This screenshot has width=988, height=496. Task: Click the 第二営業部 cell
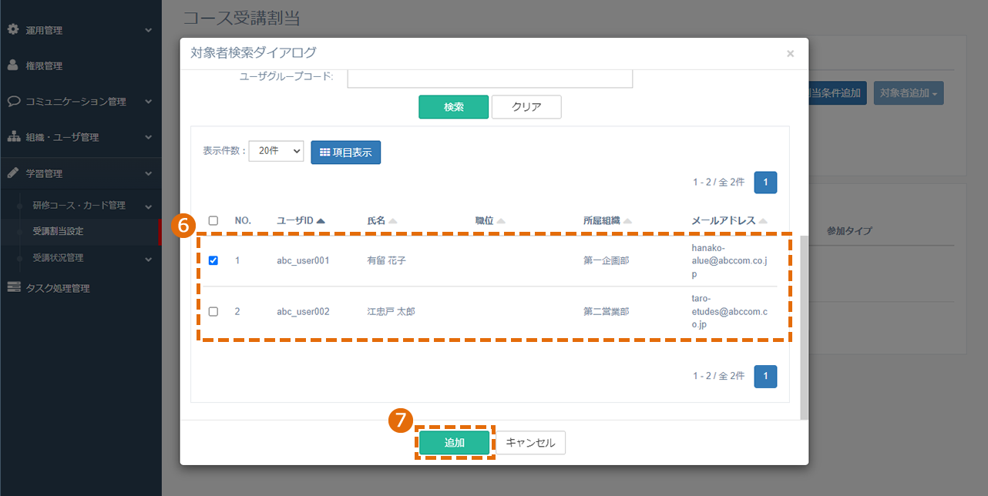coord(607,311)
